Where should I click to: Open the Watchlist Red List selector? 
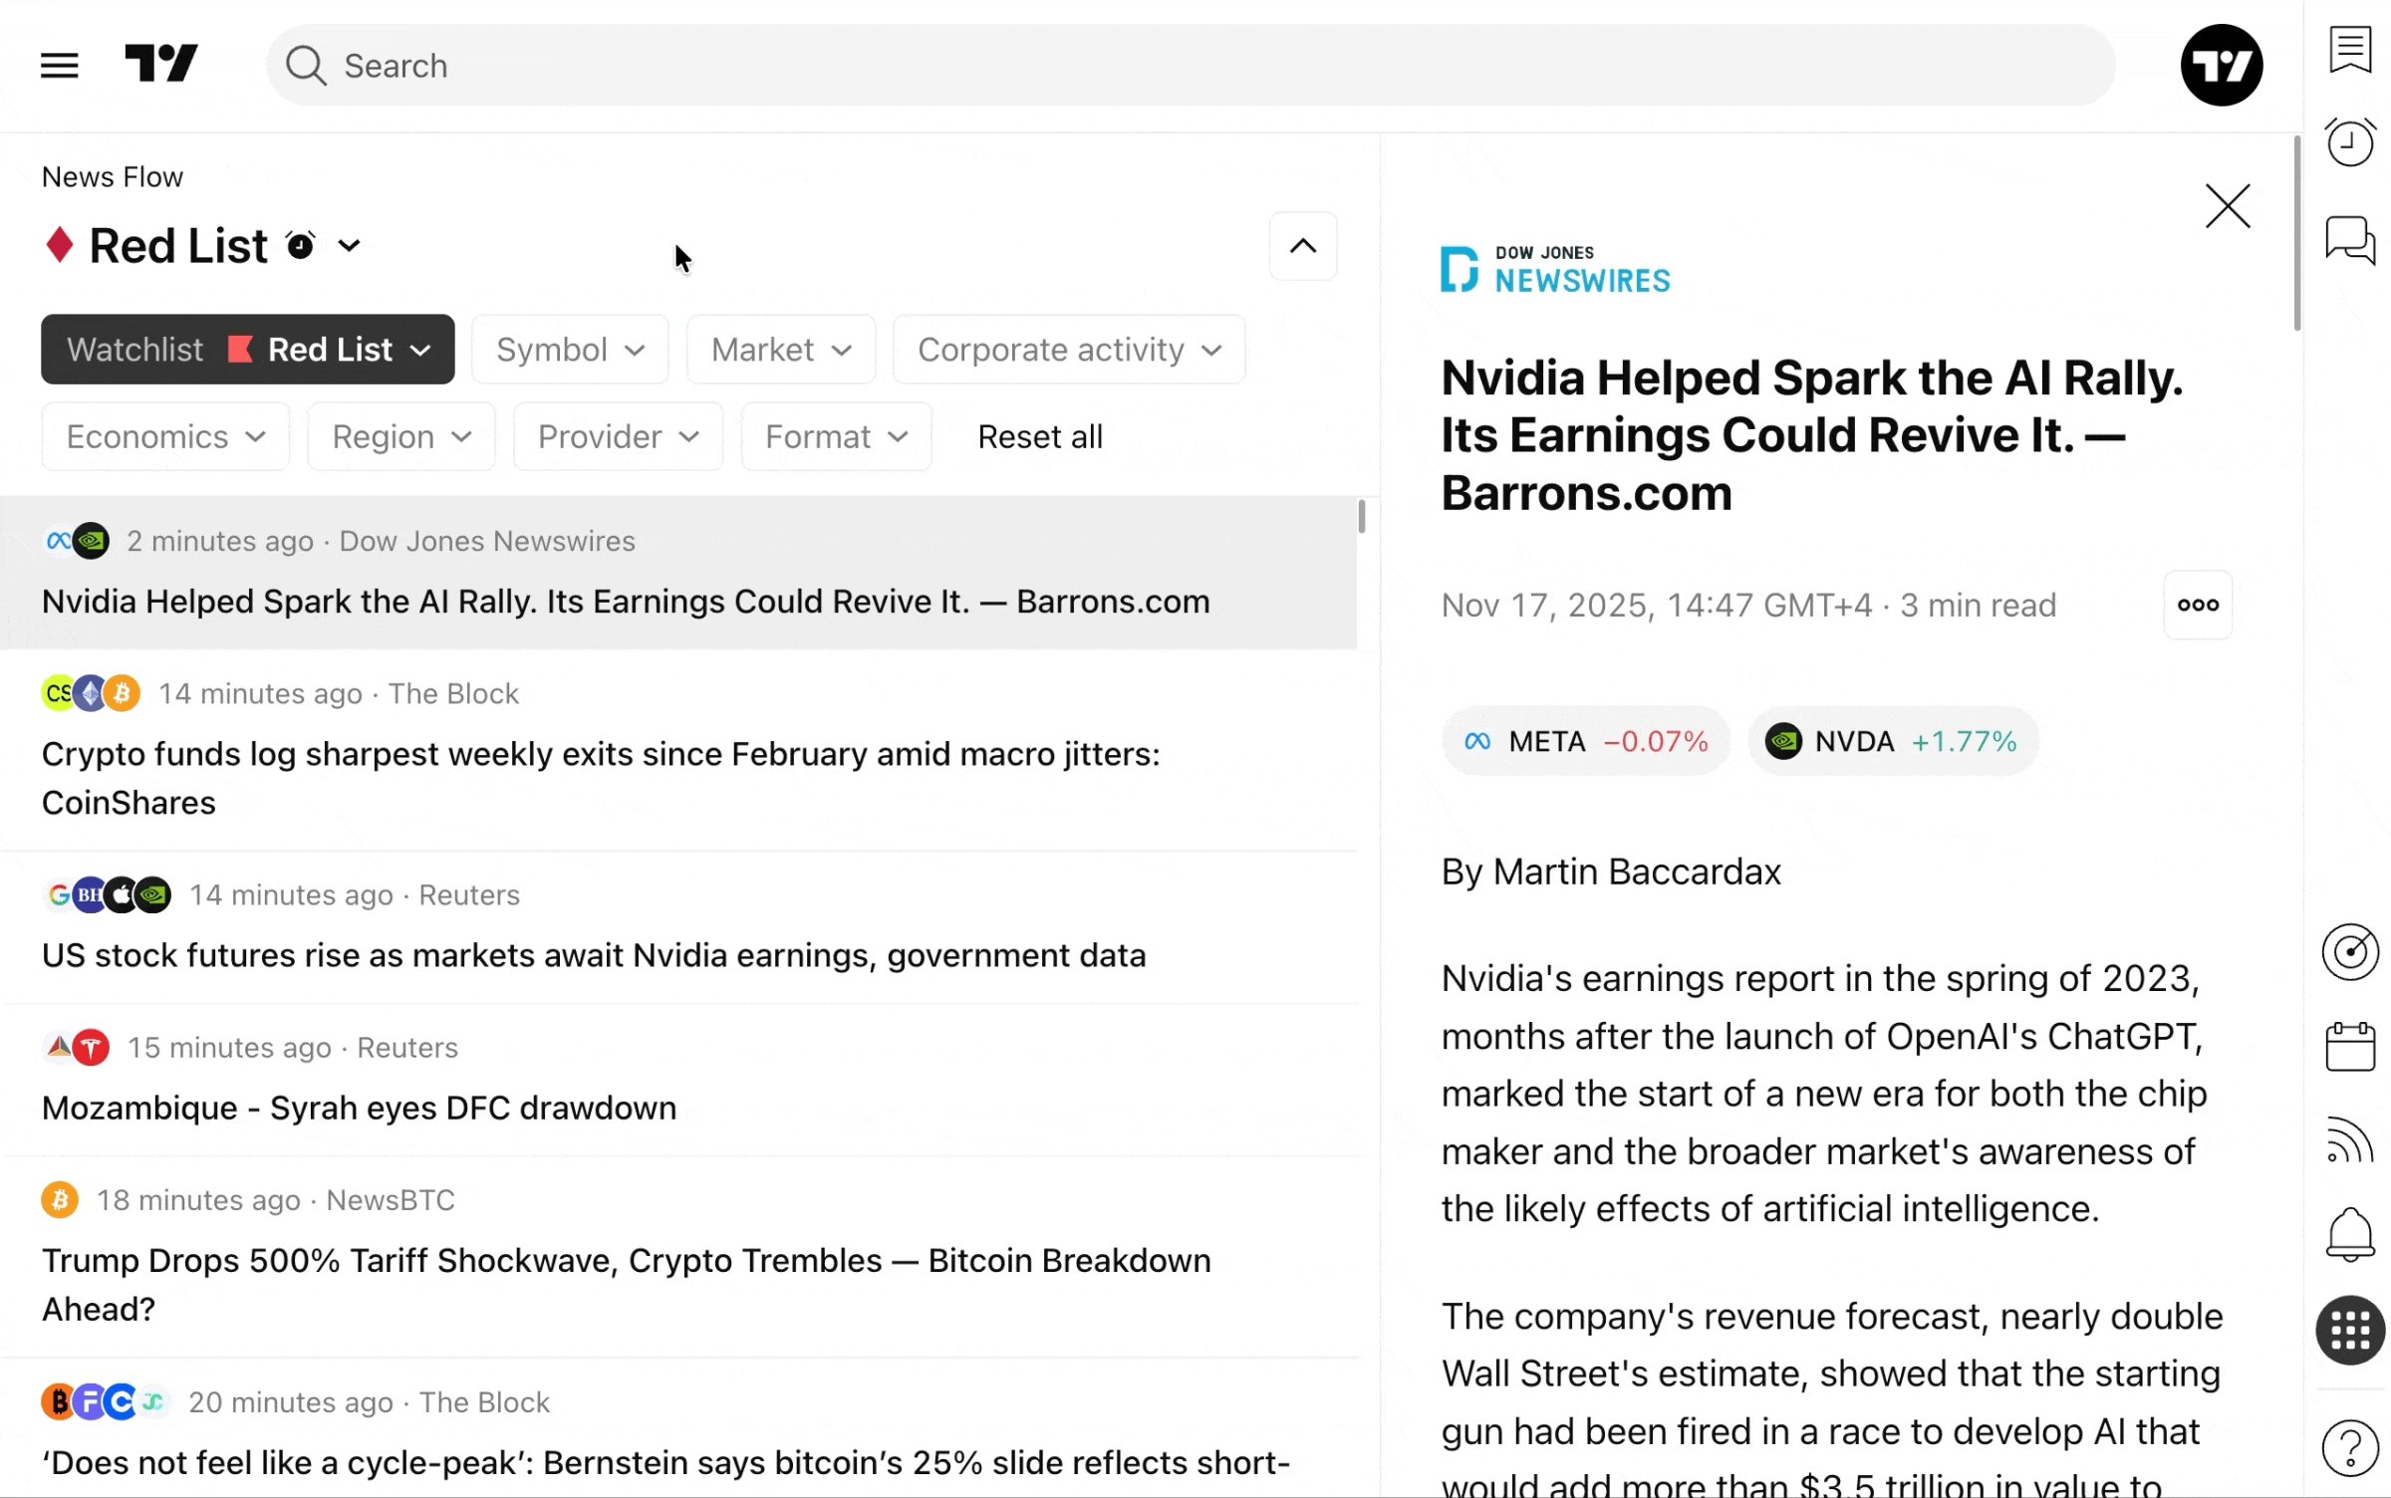[247, 350]
